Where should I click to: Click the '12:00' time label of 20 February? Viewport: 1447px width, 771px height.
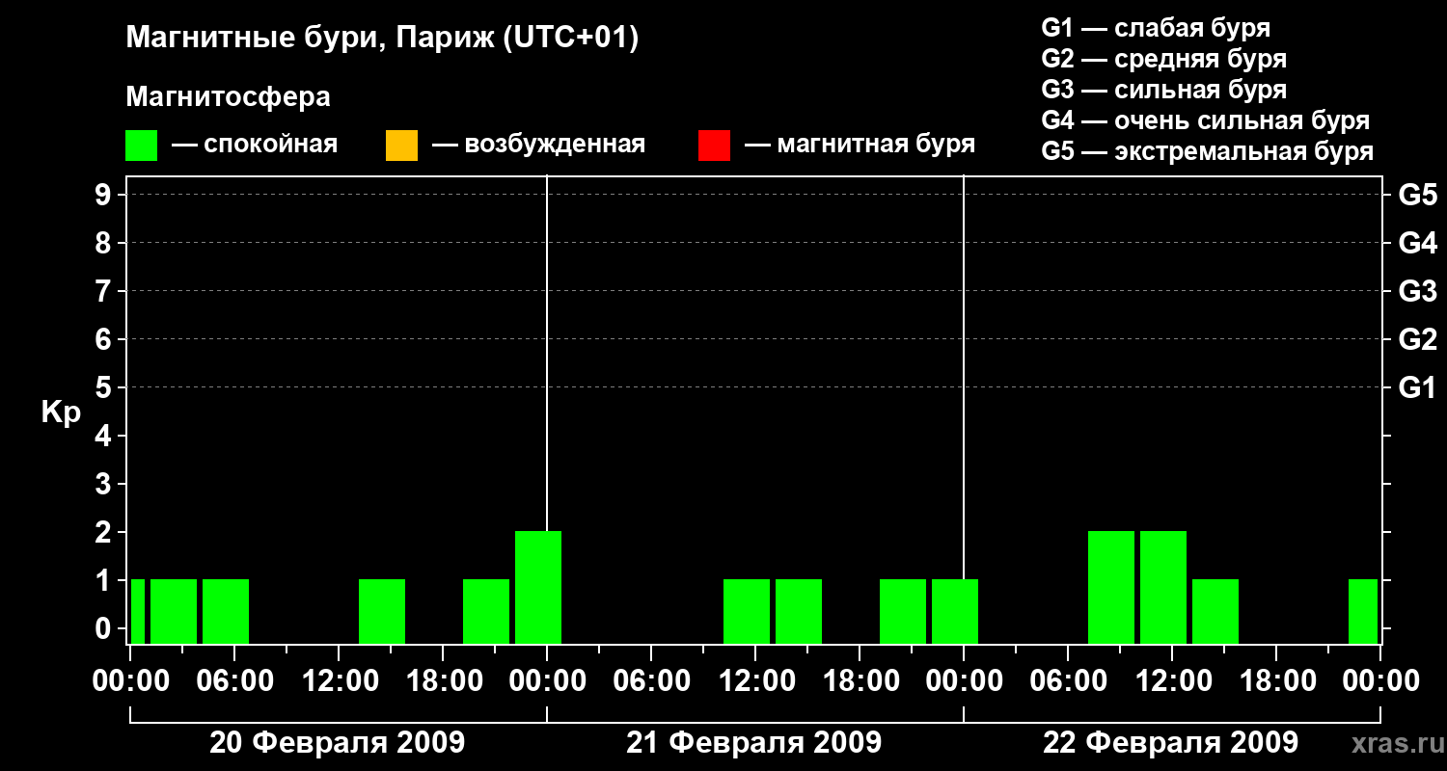(339, 681)
